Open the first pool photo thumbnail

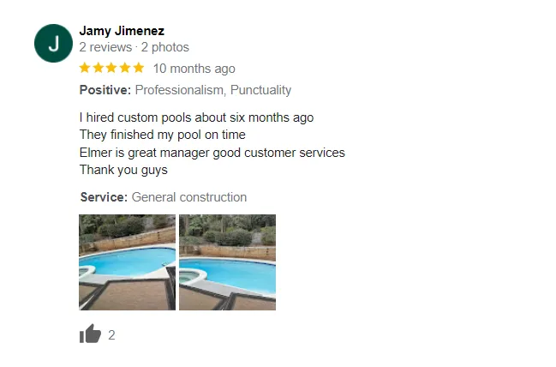[x=127, y=262]
